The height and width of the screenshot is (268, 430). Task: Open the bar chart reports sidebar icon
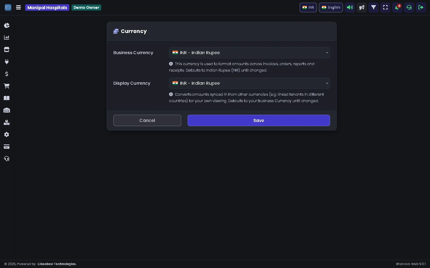pyautogui.click(x=7, y=38)
